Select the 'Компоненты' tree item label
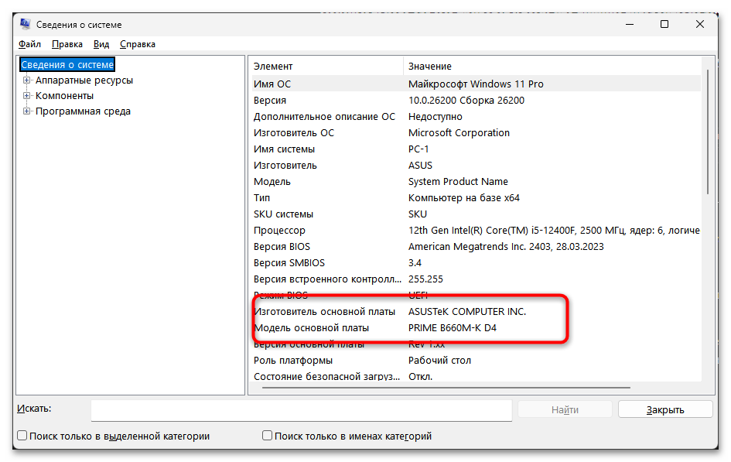 pos(65,95)
